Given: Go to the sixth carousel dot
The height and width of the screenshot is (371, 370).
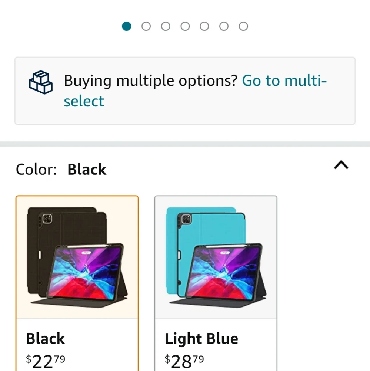Looking at the screenshot, I should (x=224, y=26).
